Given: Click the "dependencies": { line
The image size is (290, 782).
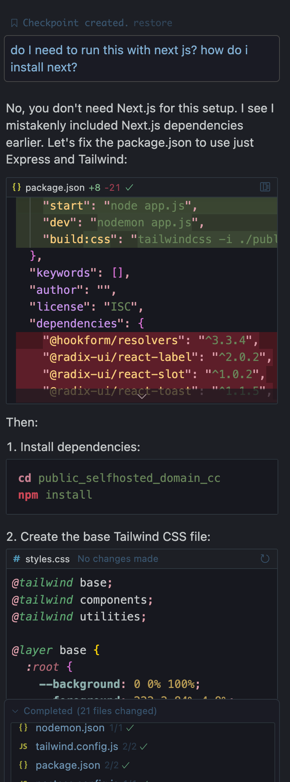Looking at the screenshot, I should coord(87,323).
